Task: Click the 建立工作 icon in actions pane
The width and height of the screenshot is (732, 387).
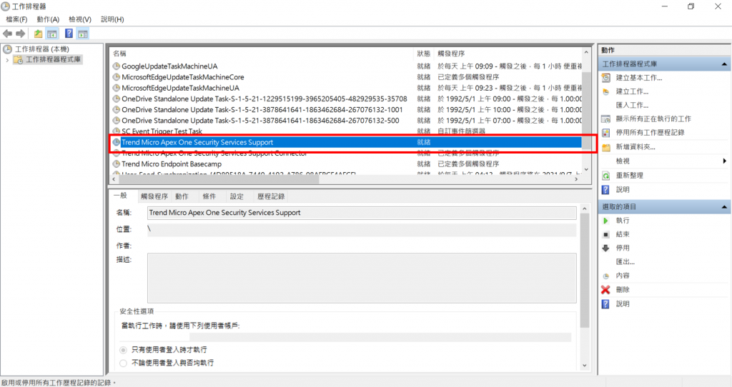Action: pos(606,91)
